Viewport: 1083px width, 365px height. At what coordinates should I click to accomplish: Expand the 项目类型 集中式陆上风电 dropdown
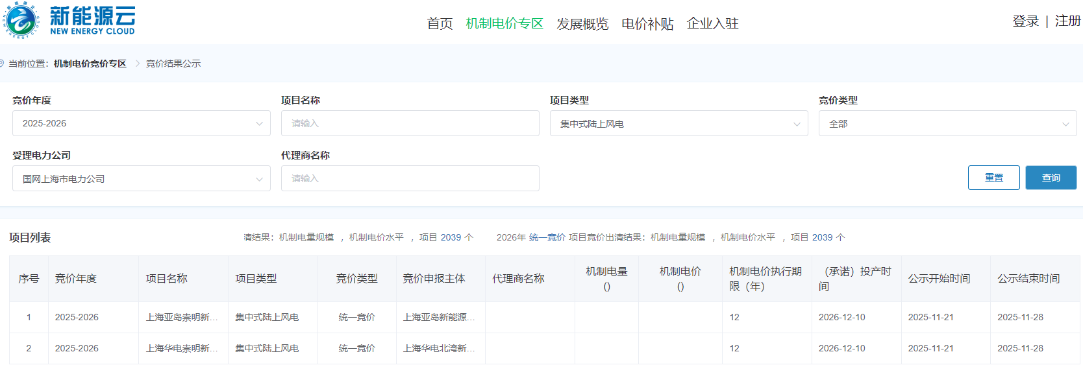pyautogui.click(x=678, y=123)
